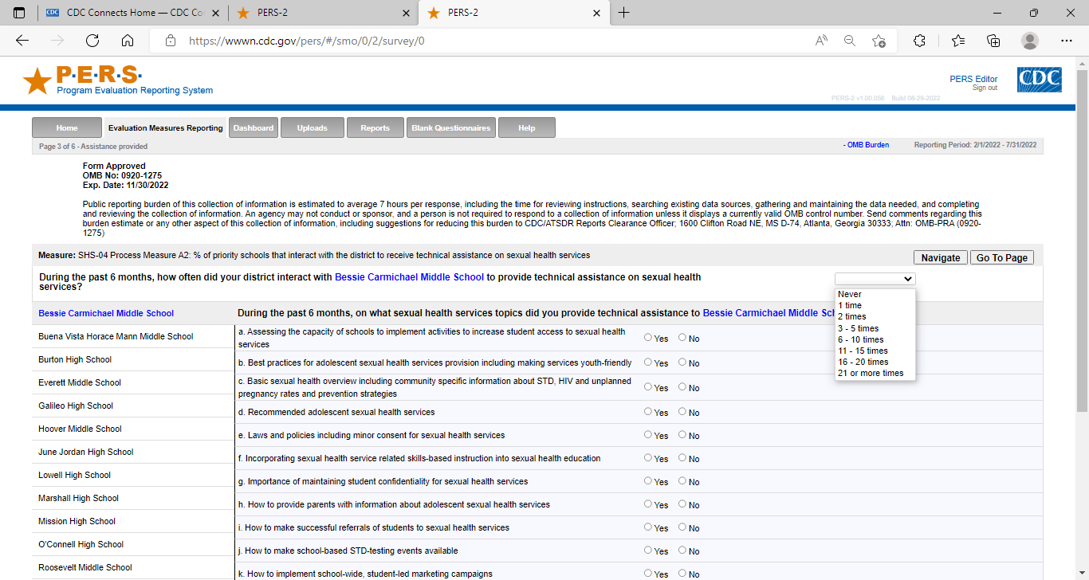Click the Go To Page button

tap(1001, 257)
